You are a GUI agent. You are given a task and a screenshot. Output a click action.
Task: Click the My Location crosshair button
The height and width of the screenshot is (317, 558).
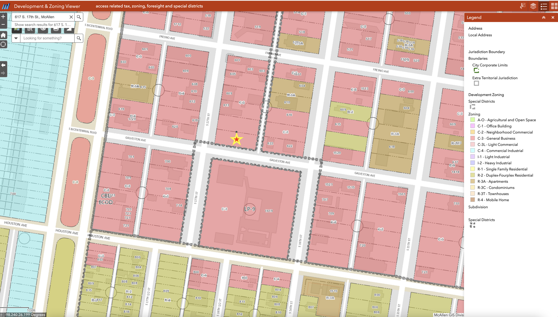3,44
